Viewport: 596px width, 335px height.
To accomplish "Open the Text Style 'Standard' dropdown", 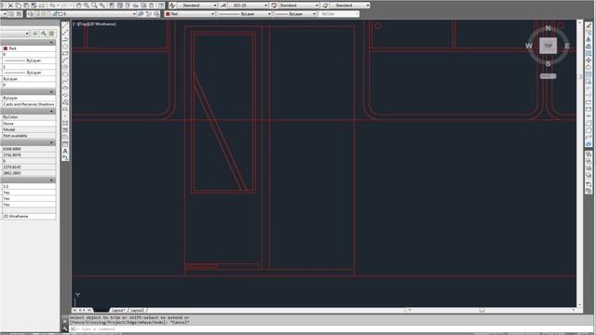I will [x=197, y=6].
